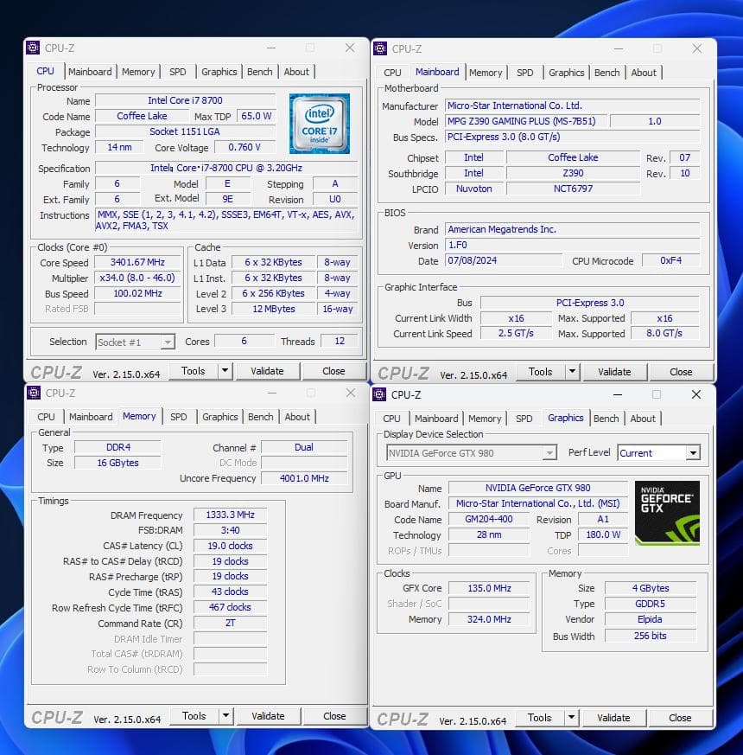
Task: Click the CPU-Z icon in the top-left window title bar
Action: 33,48
